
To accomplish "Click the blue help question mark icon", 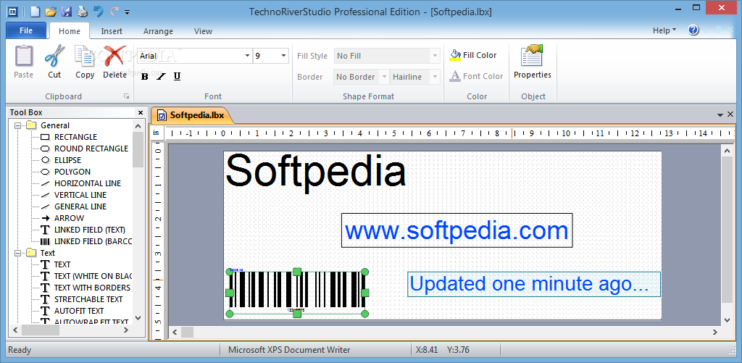I will (693, 30).
